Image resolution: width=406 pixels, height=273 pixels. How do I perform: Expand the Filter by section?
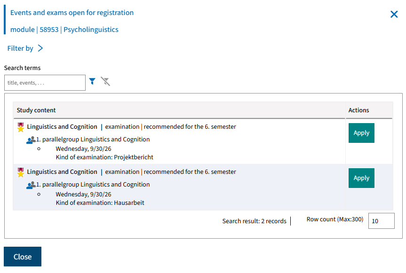click(x=25, y=48)
